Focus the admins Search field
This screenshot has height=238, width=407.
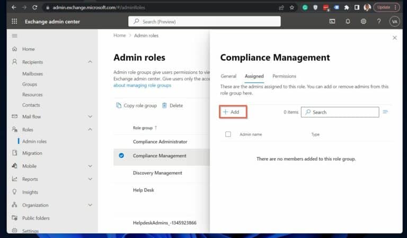pyautogui.click(x=340, y=112)
